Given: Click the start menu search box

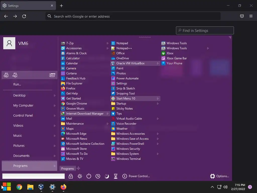Looking at the screenshot, I should [x=33, y=176].
